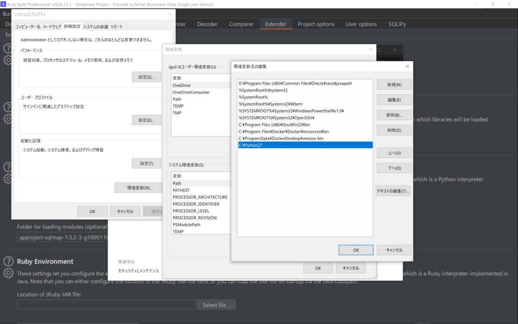Image resolution: width=518 pixels, height=324 pixels.
Task: Switch to the SQLiPy tab
Action: [x=397, y=24]
